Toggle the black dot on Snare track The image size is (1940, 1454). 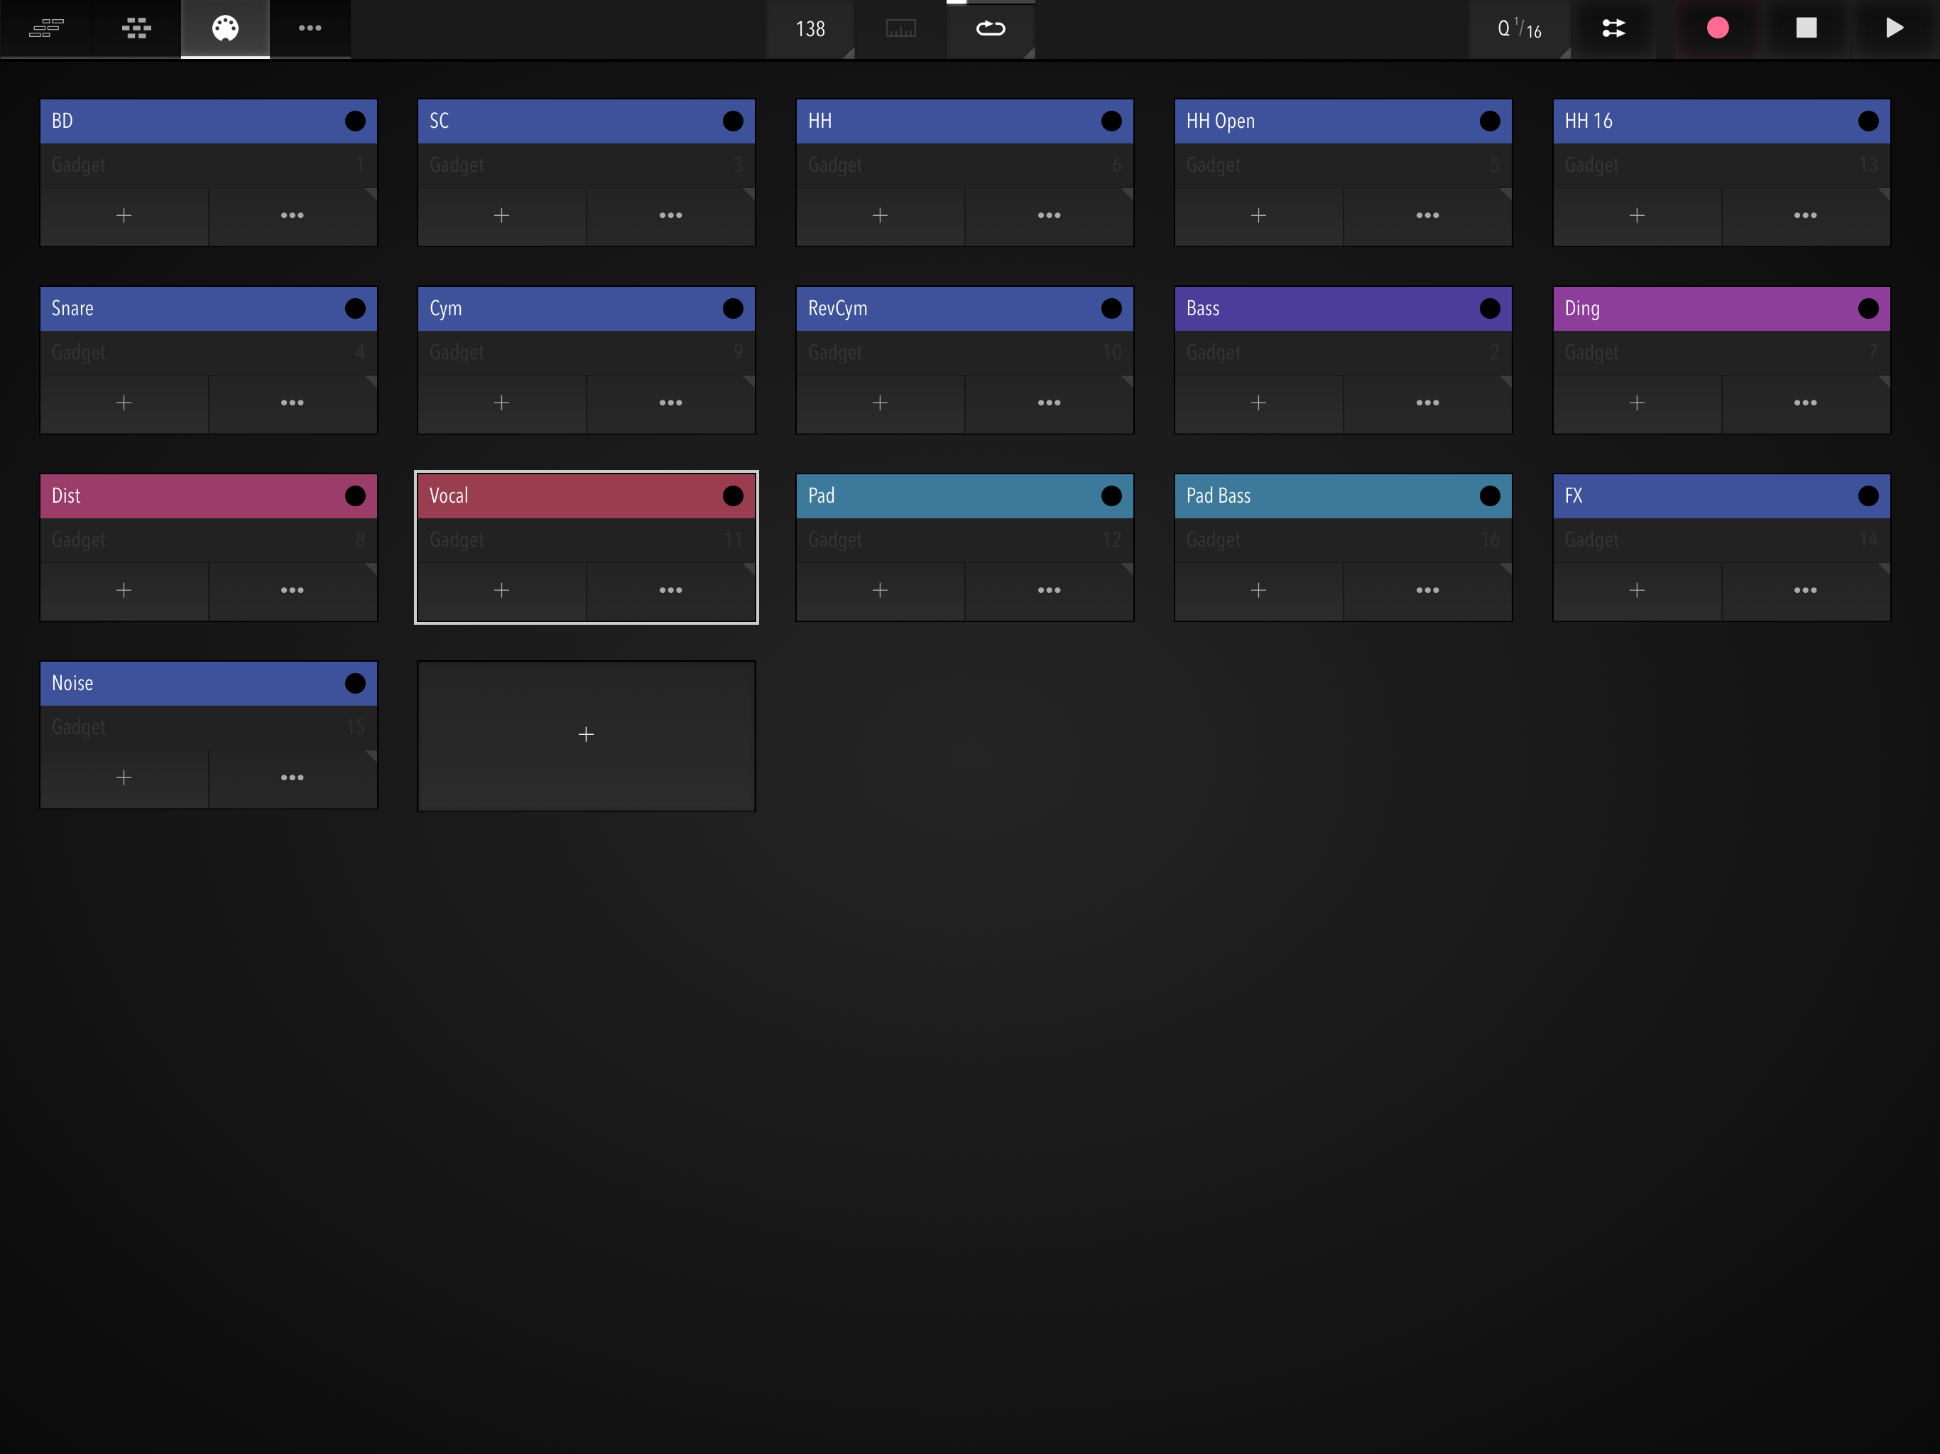pyautogui.click(x=355, y=309)
